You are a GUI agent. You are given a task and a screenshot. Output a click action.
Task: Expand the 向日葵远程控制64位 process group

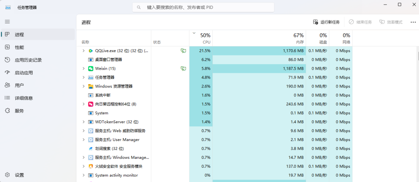(83, 104)
